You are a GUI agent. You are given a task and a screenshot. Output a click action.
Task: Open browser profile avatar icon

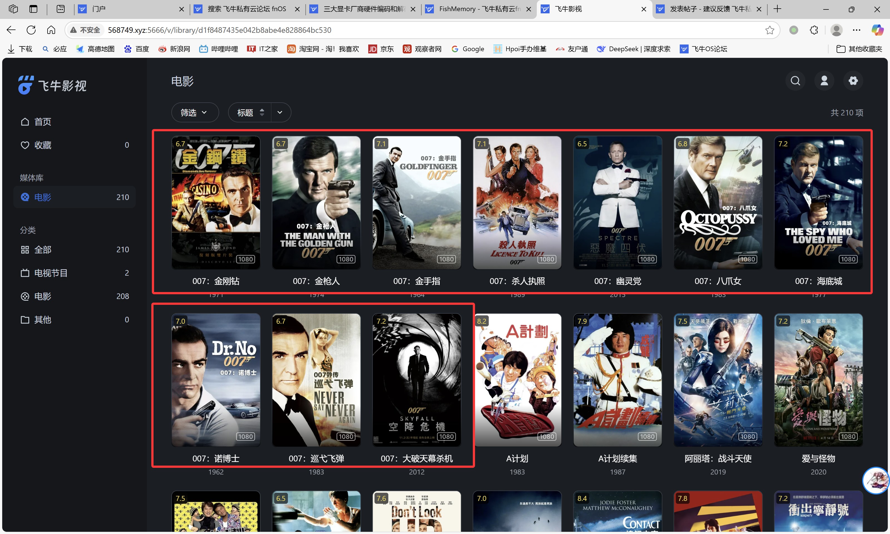[836, 30]
